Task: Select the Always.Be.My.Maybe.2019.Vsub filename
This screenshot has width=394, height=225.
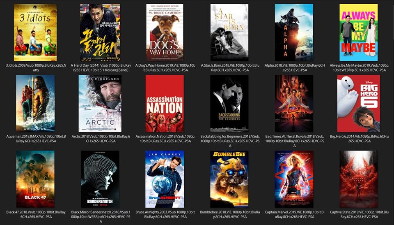Action: tap(359, 67)
